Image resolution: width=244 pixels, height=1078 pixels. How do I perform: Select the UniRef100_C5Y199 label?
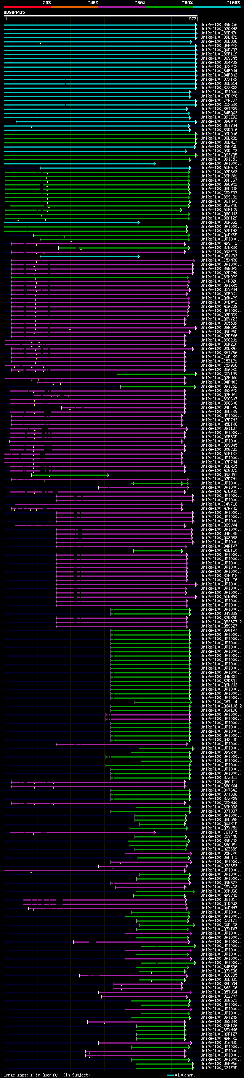click(x=219, y=374)
